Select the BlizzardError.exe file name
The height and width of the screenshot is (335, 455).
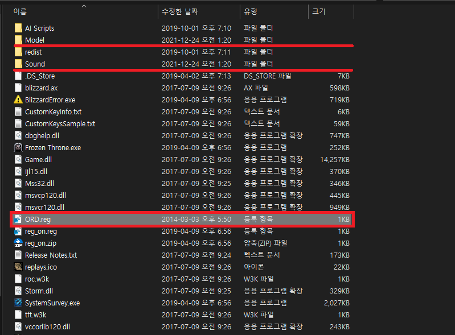click(x=50, y=100)
